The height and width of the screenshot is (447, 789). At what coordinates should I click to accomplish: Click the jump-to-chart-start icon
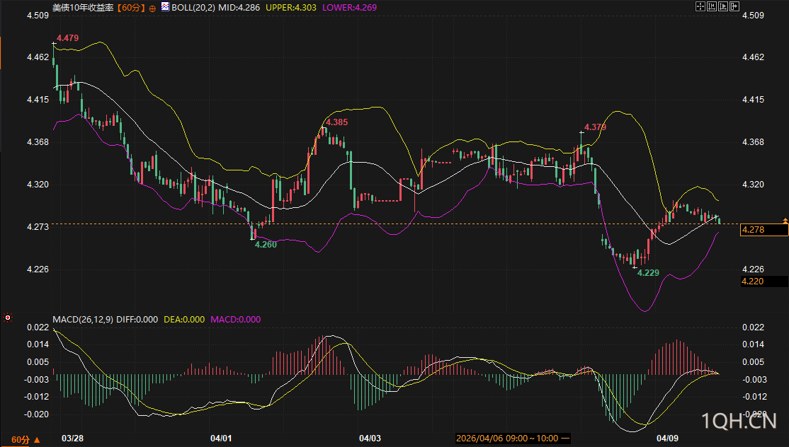click(x=711, y=7)
